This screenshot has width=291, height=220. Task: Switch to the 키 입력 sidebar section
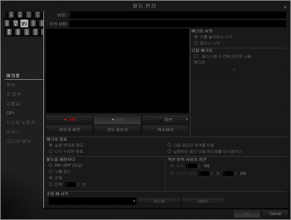(x=14, y=94)
